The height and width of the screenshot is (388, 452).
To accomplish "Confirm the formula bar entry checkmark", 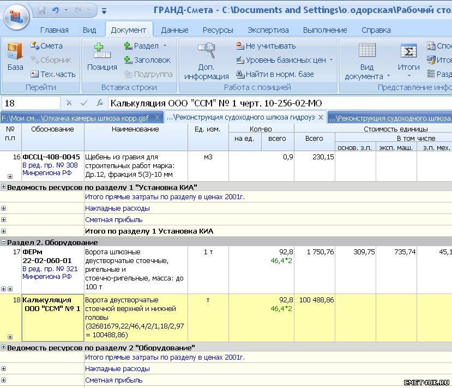I will click(x=84, y=103).
